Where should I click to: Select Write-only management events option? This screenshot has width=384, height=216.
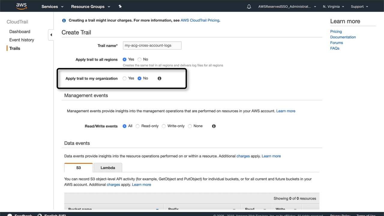[x=164, y=126]
